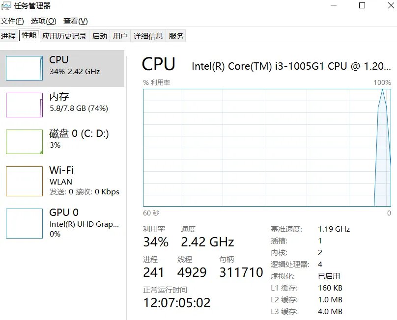Click the large CPU utilization graph
Image resolution: width=397 pixels, height=320 pixels.
tap(265, 147)
